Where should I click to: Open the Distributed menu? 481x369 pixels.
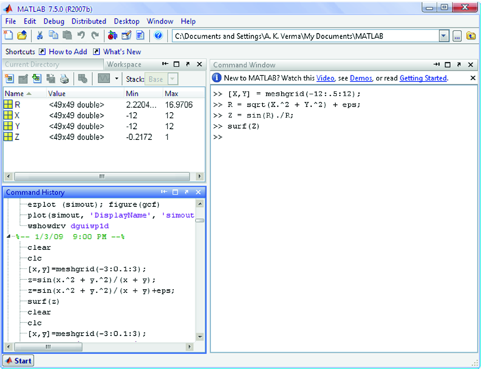point(89,21)
